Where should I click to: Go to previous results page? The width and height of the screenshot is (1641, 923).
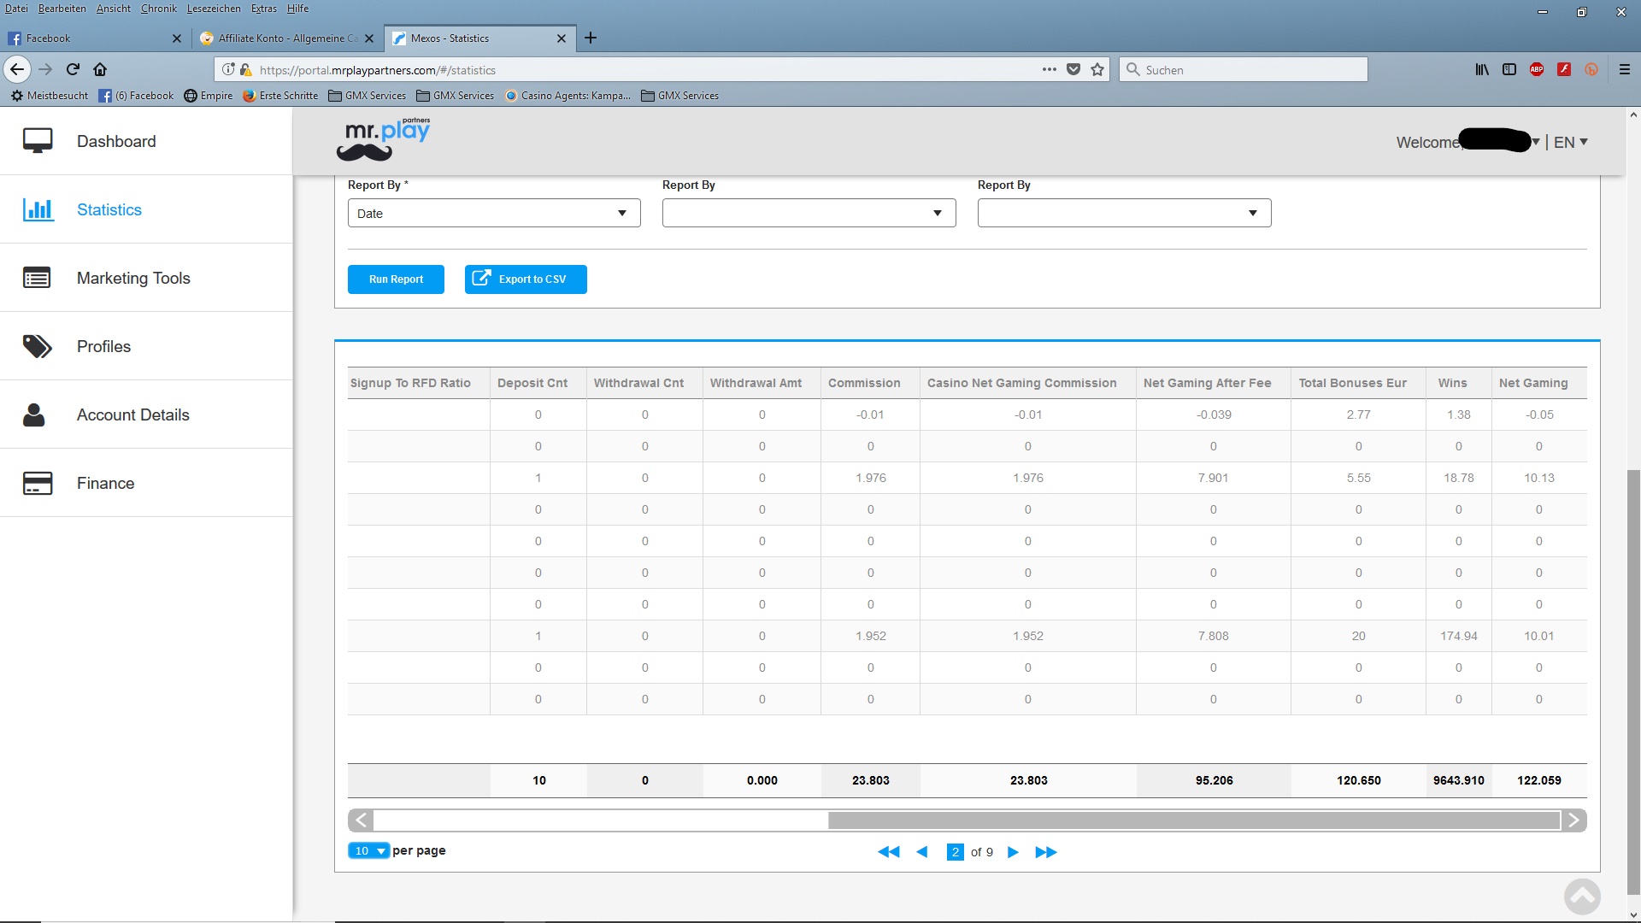point(921,852)
